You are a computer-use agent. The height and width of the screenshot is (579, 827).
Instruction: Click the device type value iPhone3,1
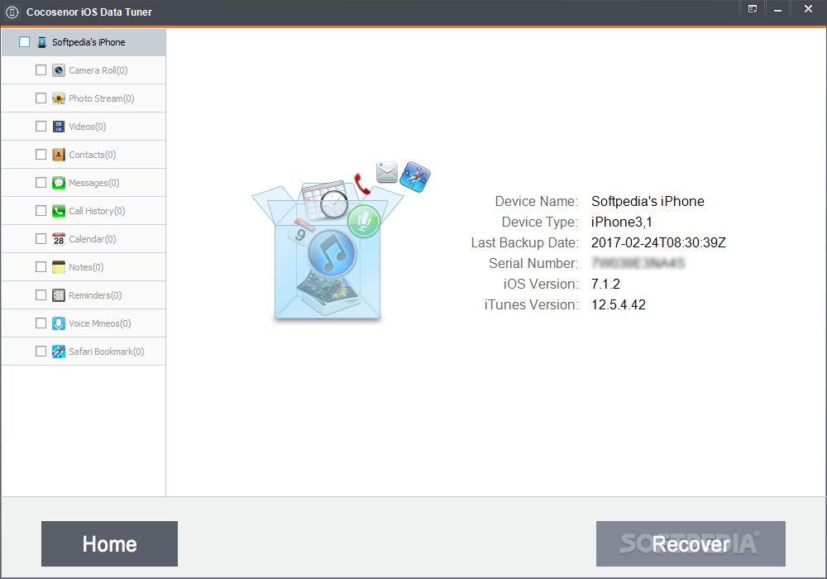point(622,222)
